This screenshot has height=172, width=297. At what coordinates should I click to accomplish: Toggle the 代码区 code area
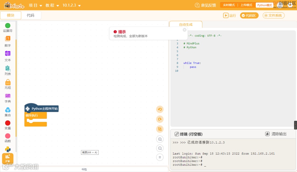(249, 15)
